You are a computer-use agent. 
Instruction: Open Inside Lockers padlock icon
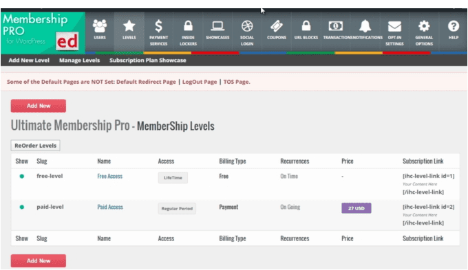click(x=188, y=26)
